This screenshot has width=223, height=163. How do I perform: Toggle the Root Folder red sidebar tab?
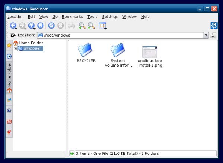tap(9, 121)
